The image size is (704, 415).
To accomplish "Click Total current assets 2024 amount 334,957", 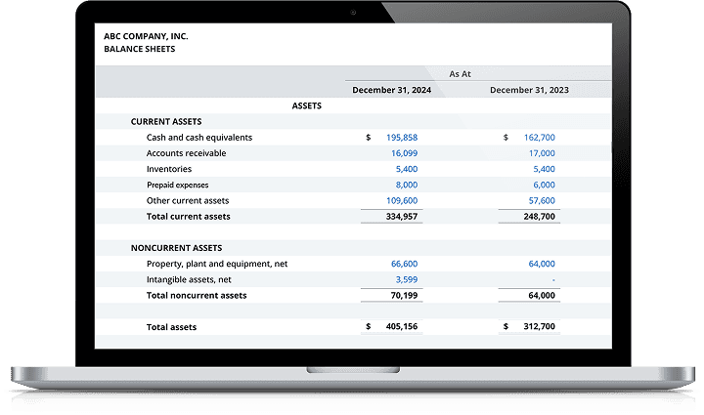I will coord(402,216).
